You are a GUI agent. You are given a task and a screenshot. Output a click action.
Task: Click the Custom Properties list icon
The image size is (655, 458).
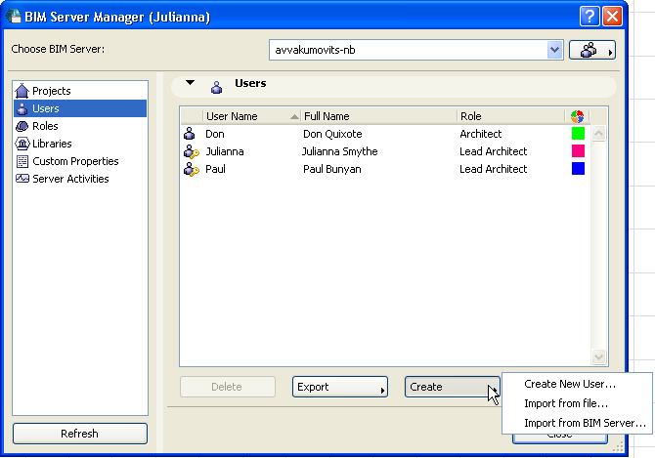[x=22, y=161]
